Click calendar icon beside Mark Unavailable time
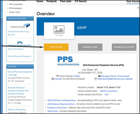This screenshot has height=114, width=140. click(95, 79)
